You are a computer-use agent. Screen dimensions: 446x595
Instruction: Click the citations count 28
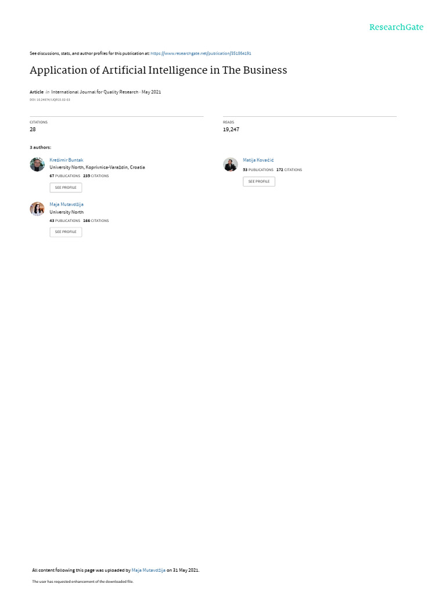pos(33,130)
